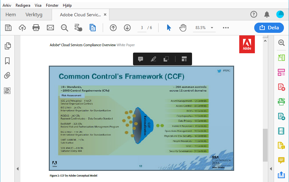Open the attachments paperclip panel
289x182 pixels.
(7, 76)
